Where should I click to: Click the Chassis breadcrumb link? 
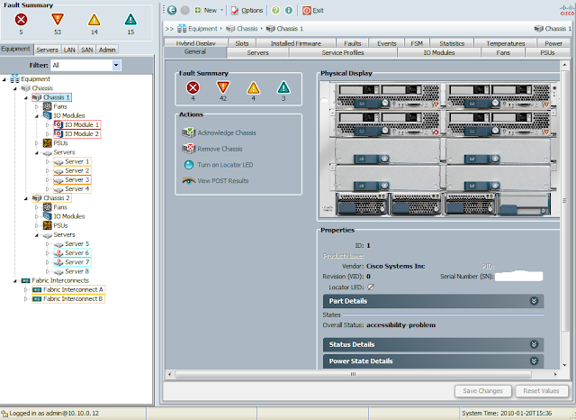(247, 29)
